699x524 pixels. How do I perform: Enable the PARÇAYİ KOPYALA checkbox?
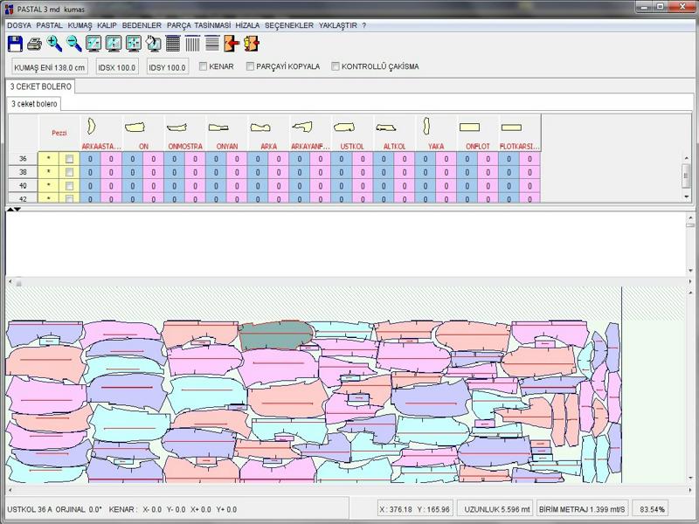click(250, 66)
